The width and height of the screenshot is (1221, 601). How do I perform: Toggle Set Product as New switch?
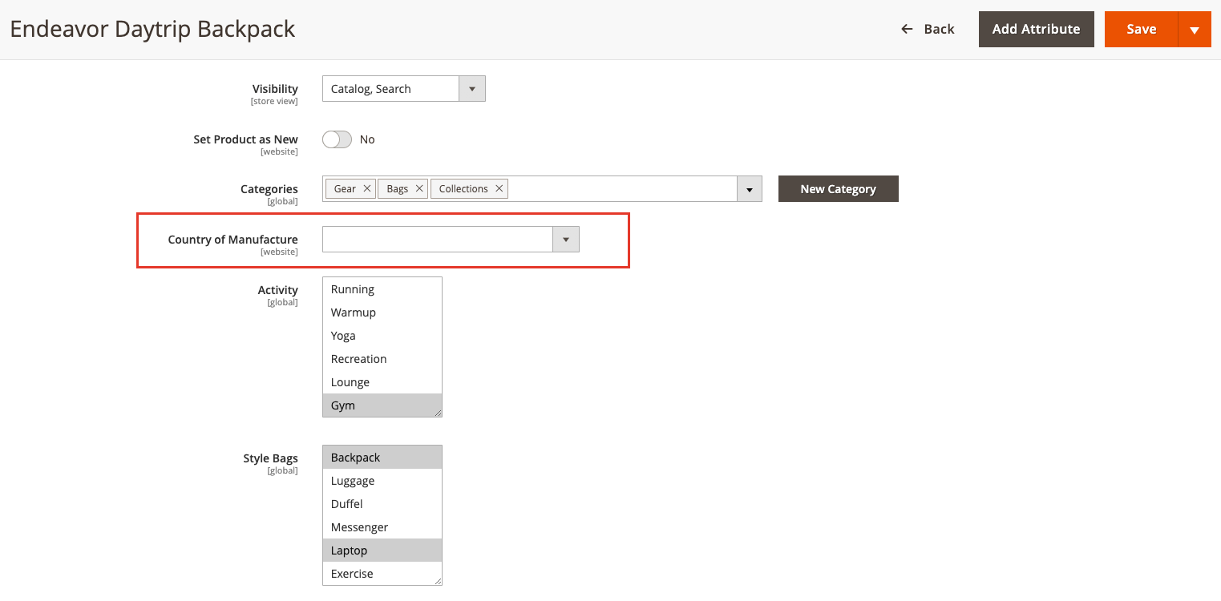[337, 139]
